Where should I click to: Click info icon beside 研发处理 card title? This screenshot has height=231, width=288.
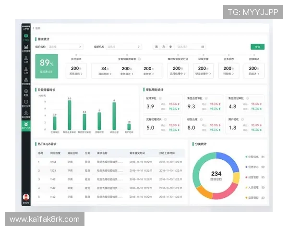pos(201,119)
